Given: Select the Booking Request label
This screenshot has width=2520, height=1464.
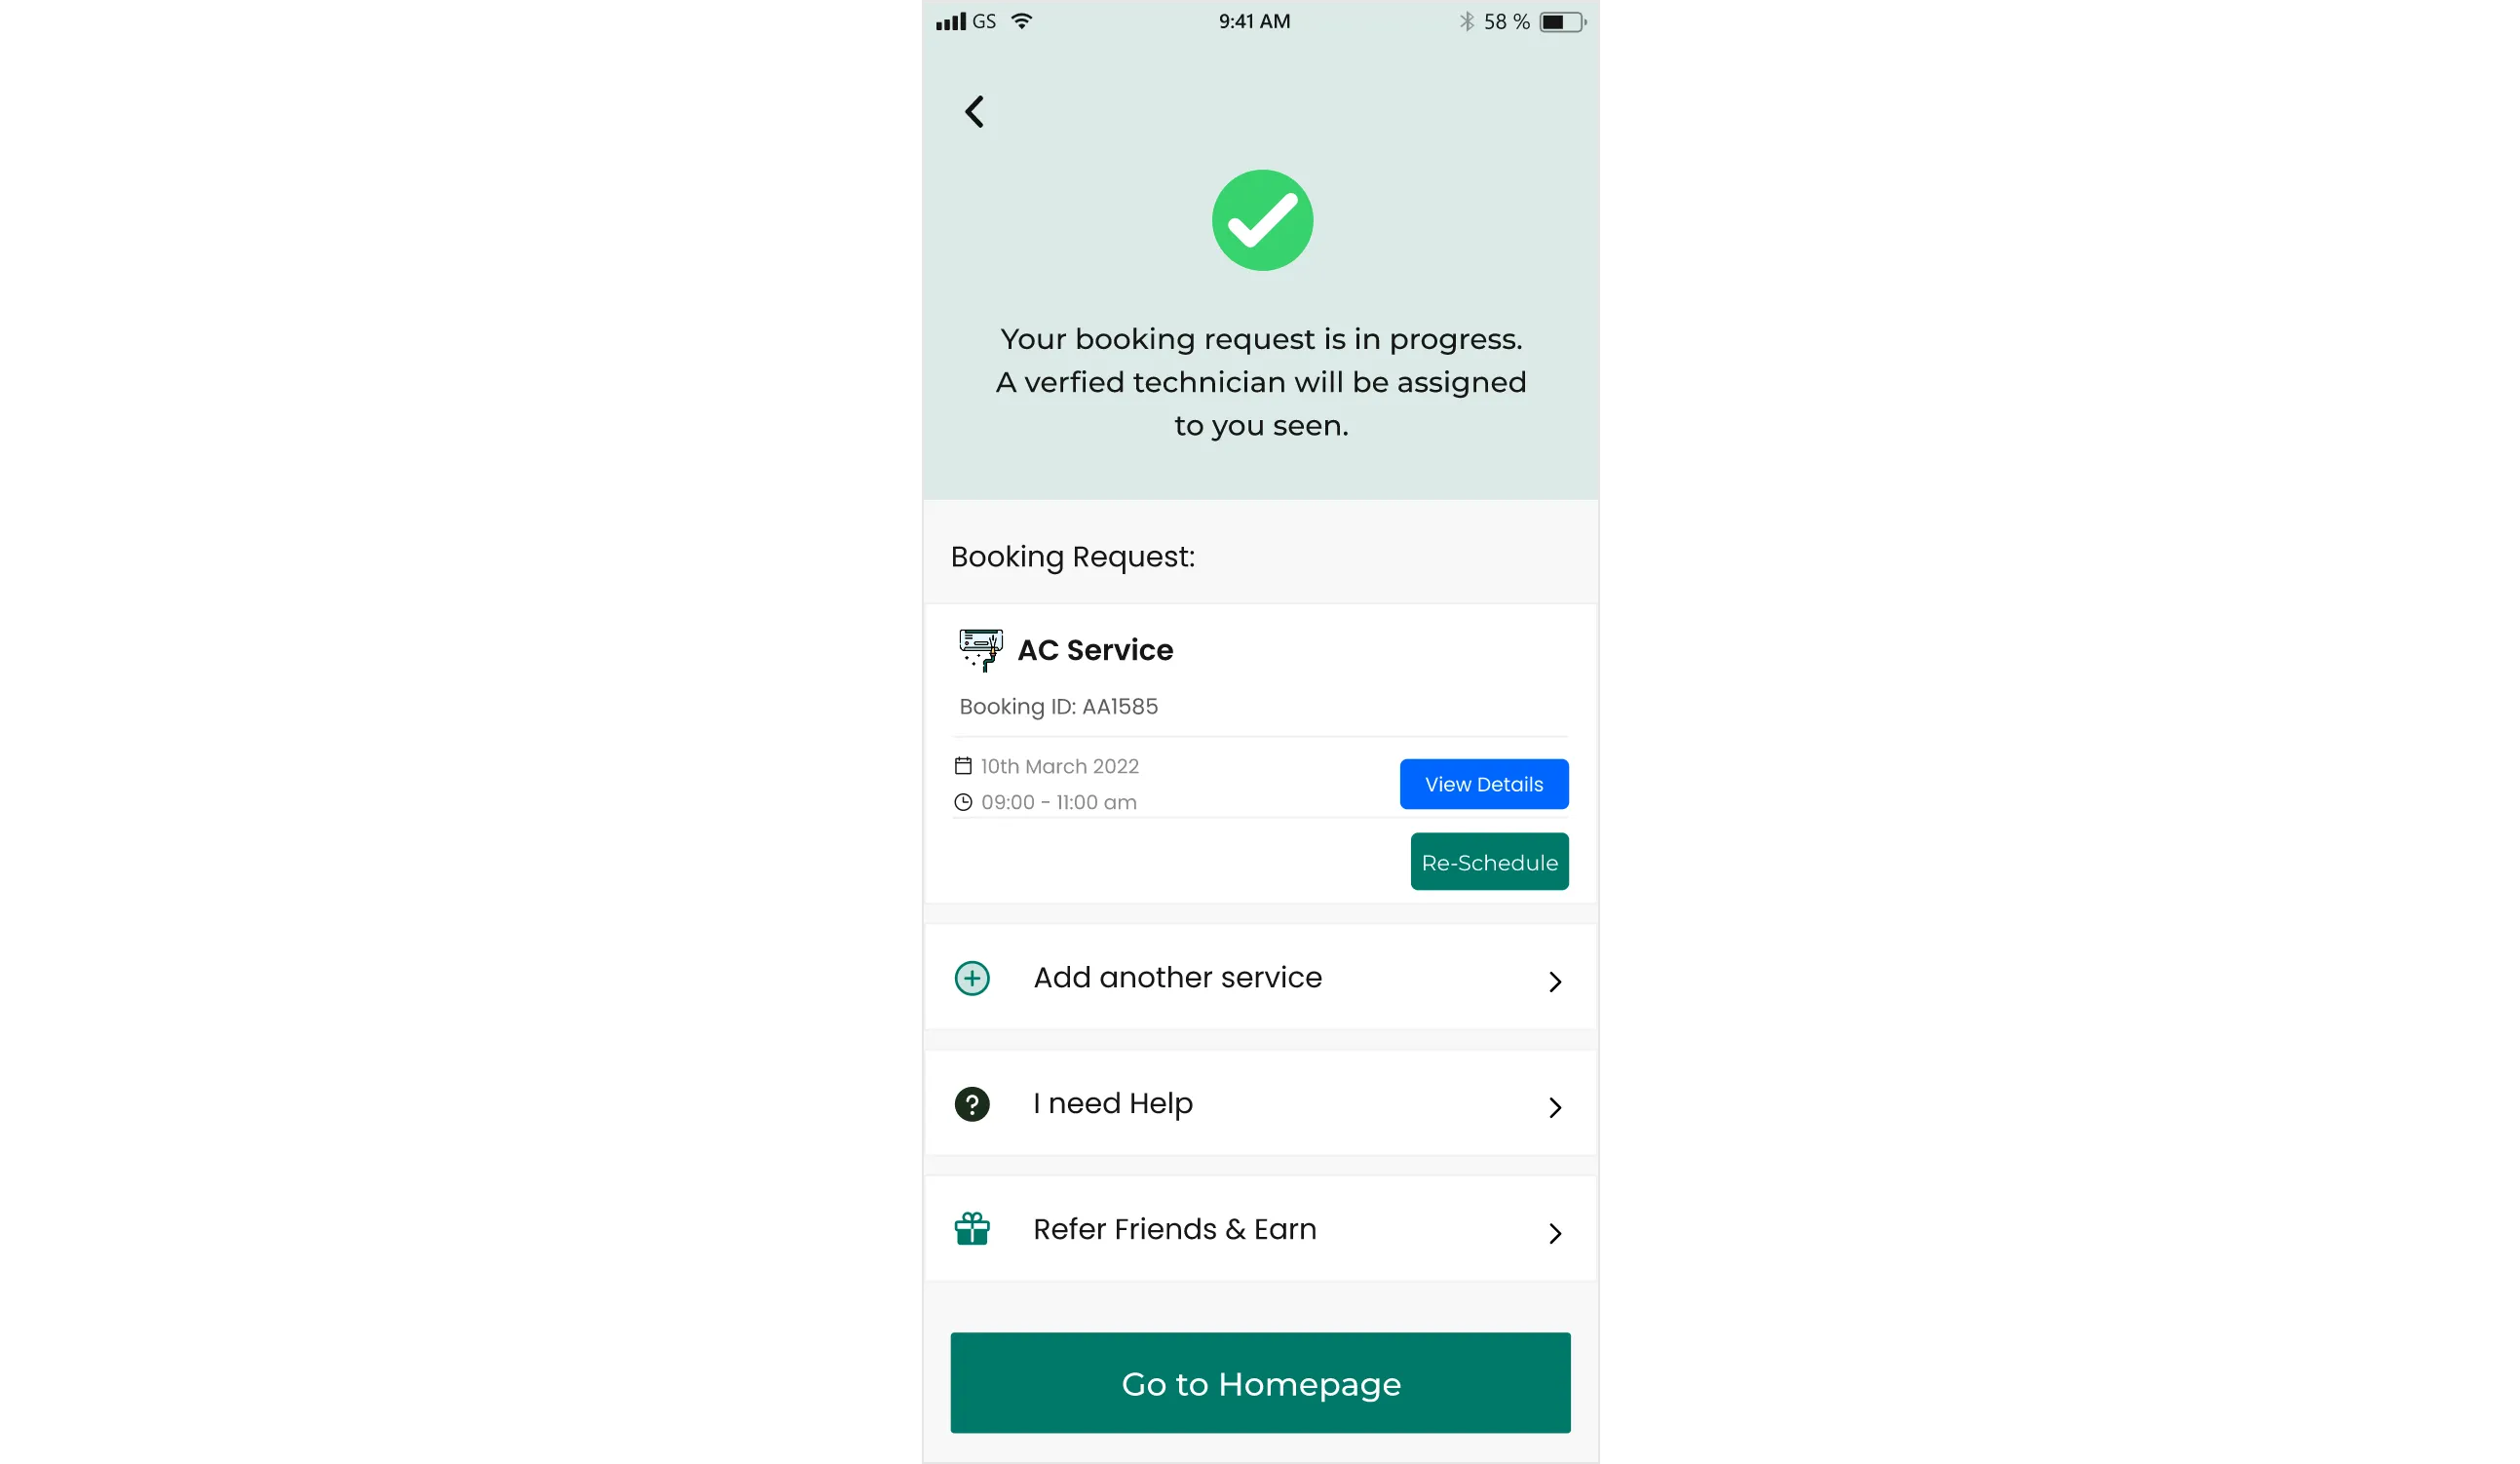Looking at the screenshot, I should (1071, 556).
